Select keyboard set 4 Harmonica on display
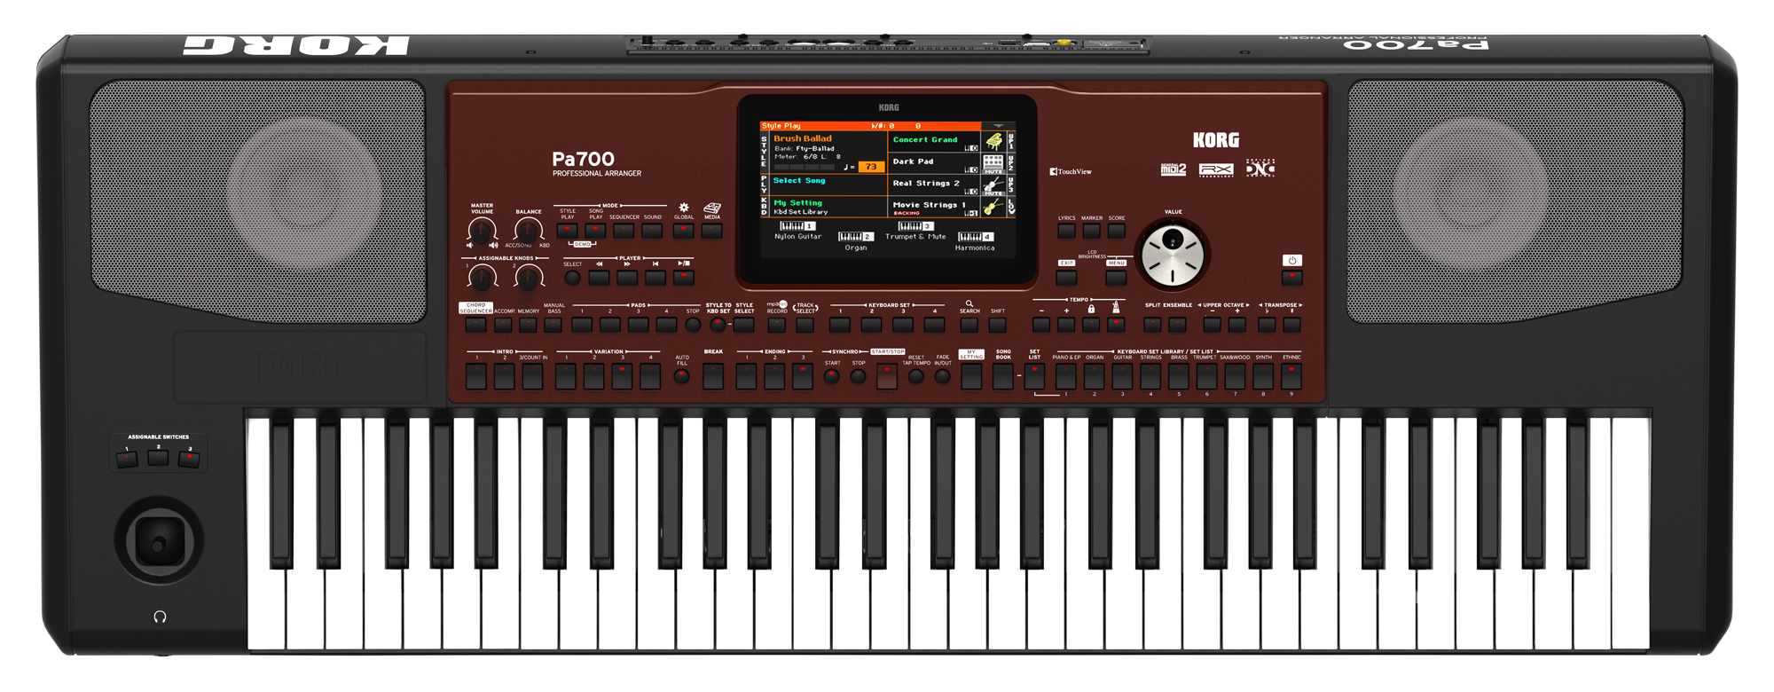The image size is (1774, 692). (x=975, y=242)
